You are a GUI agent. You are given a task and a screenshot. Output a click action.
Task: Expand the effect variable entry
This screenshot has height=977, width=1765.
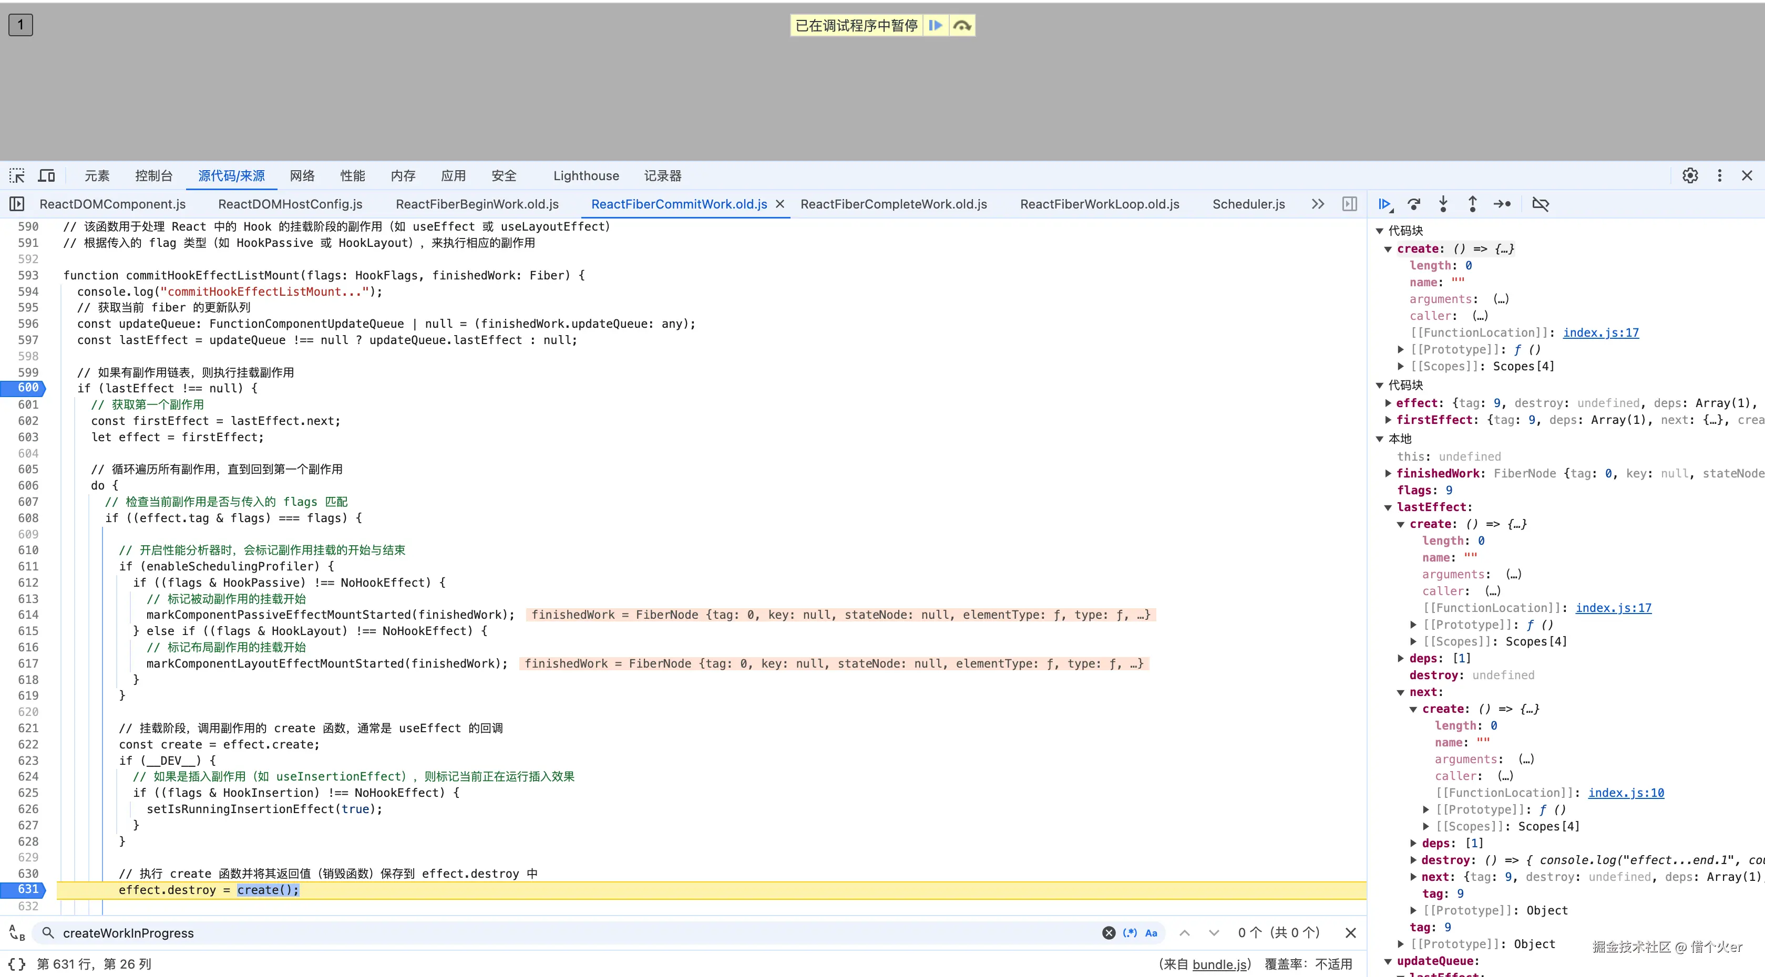click(1388, 403)
